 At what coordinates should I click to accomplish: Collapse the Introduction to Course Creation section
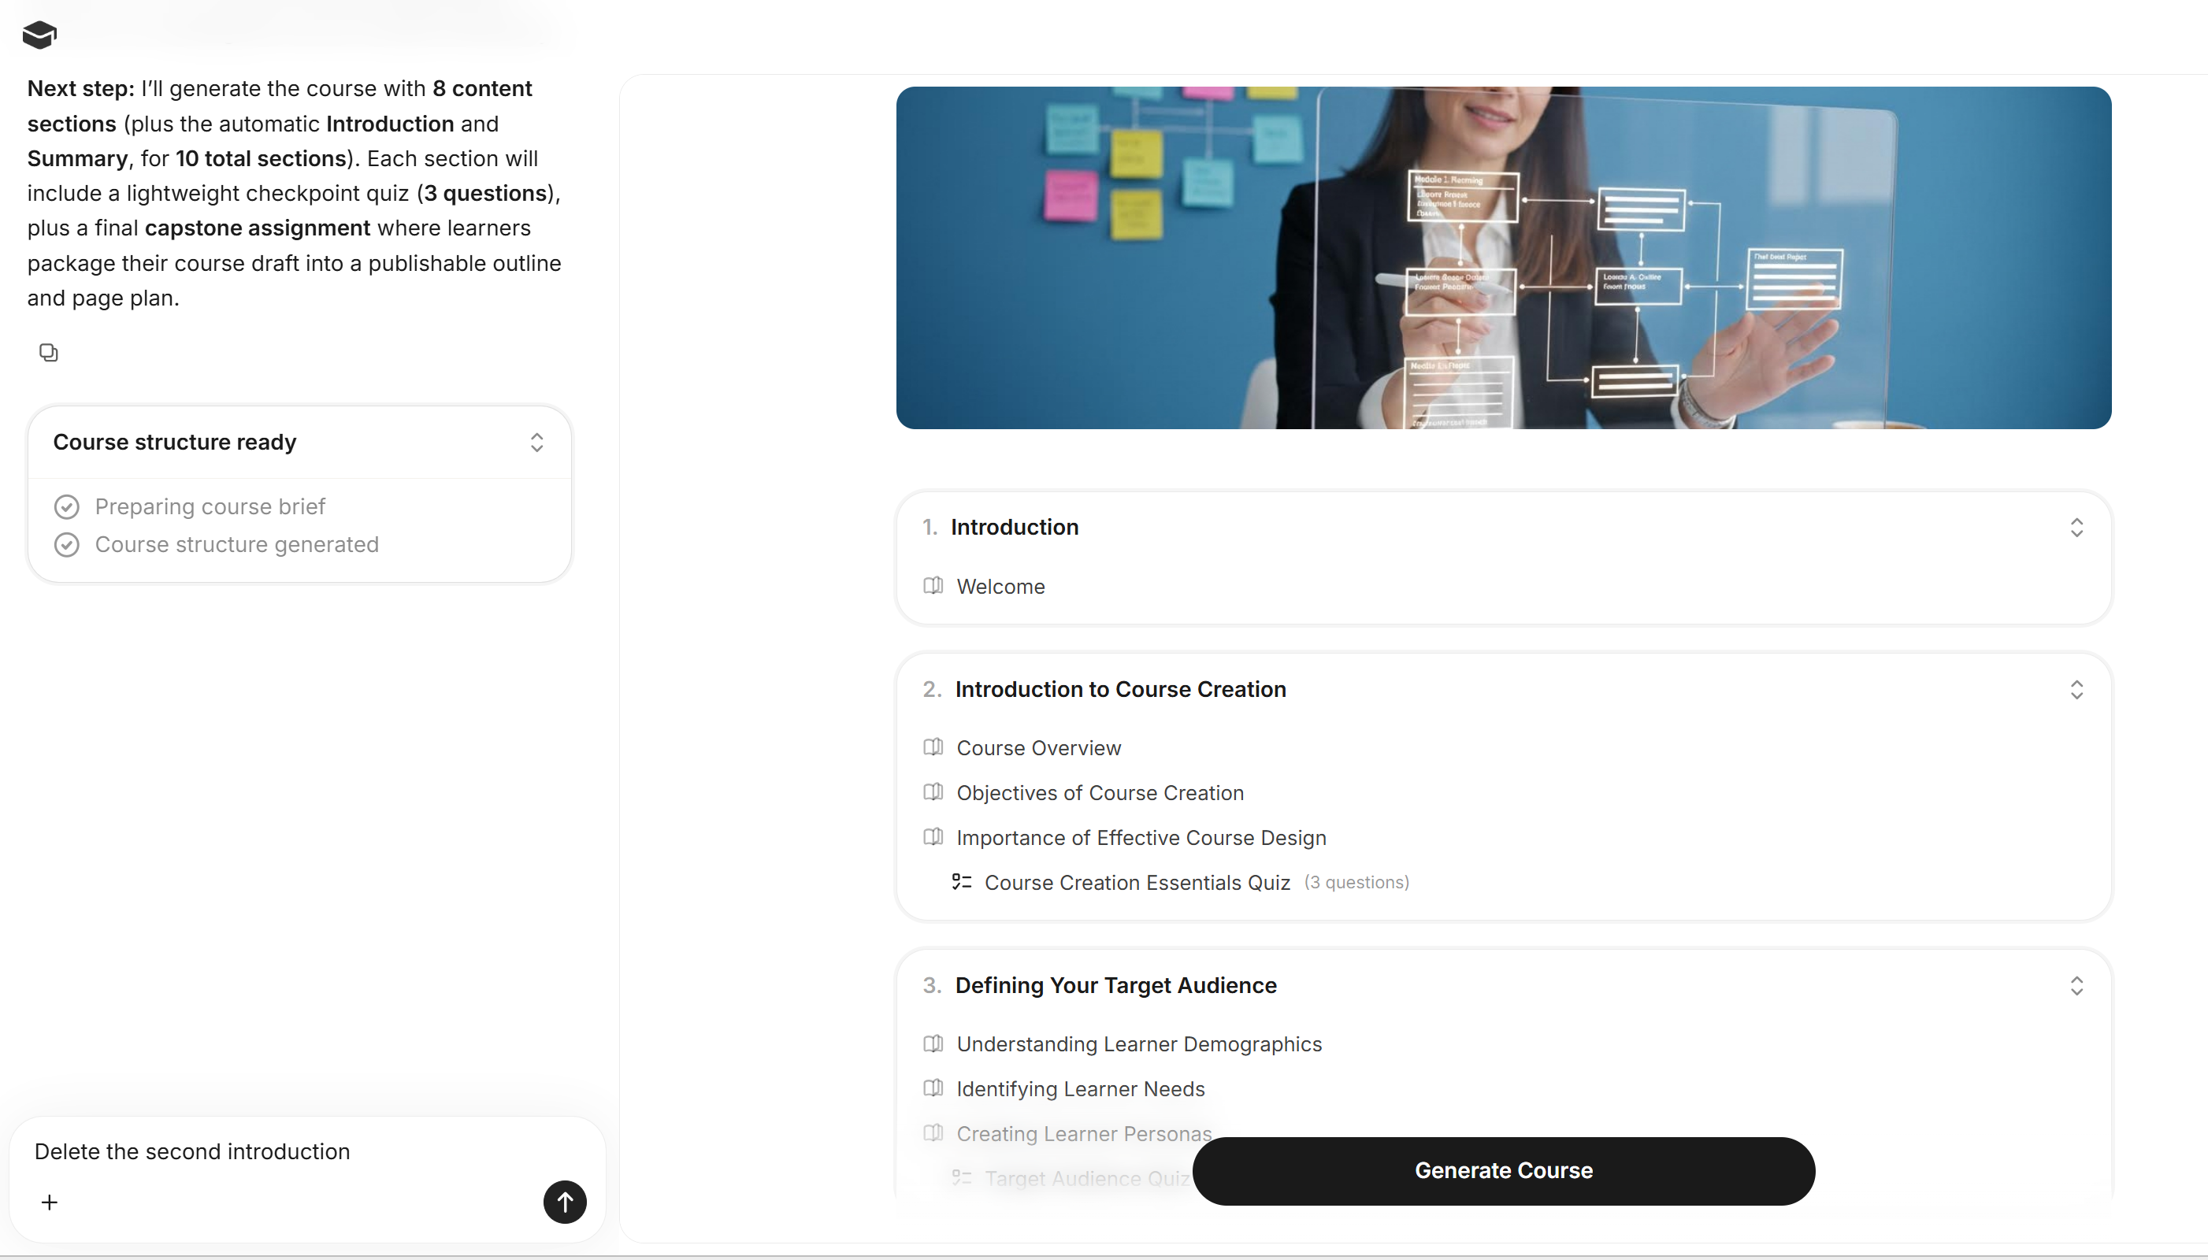pos(2076,690)
